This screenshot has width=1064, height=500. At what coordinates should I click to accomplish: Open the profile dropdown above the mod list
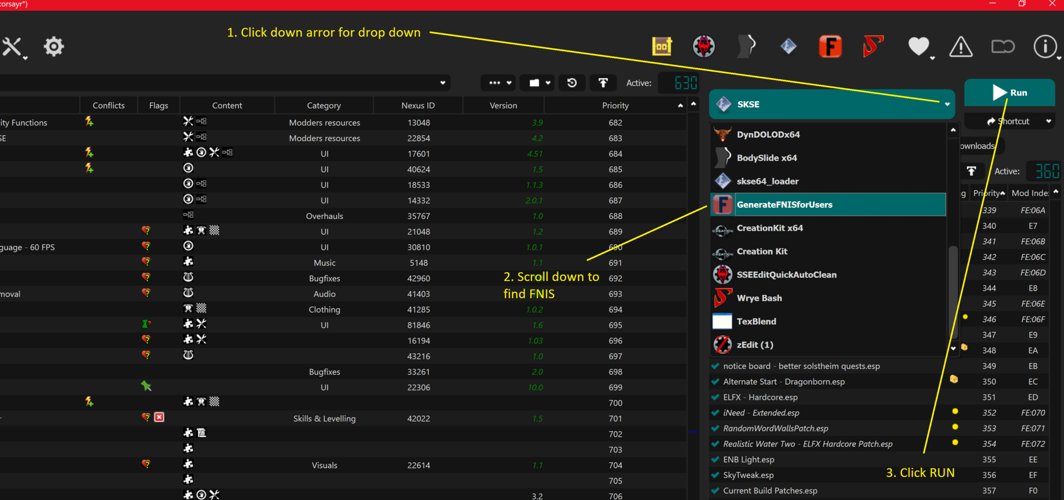[x=443, y=83]
